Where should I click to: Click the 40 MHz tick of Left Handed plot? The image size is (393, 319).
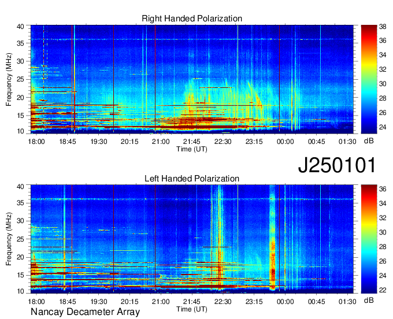point(20,187)
